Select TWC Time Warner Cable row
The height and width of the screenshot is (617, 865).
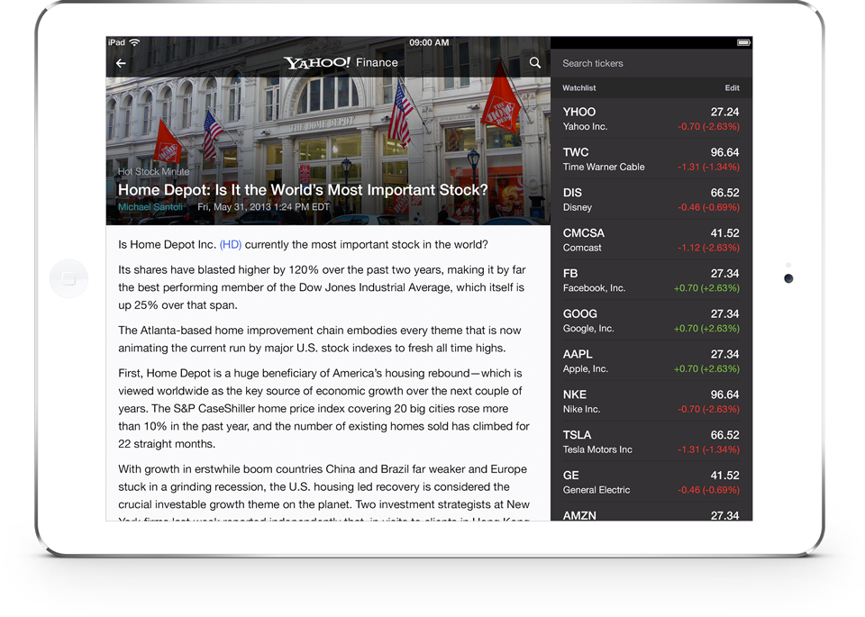(x=651, y=159)
